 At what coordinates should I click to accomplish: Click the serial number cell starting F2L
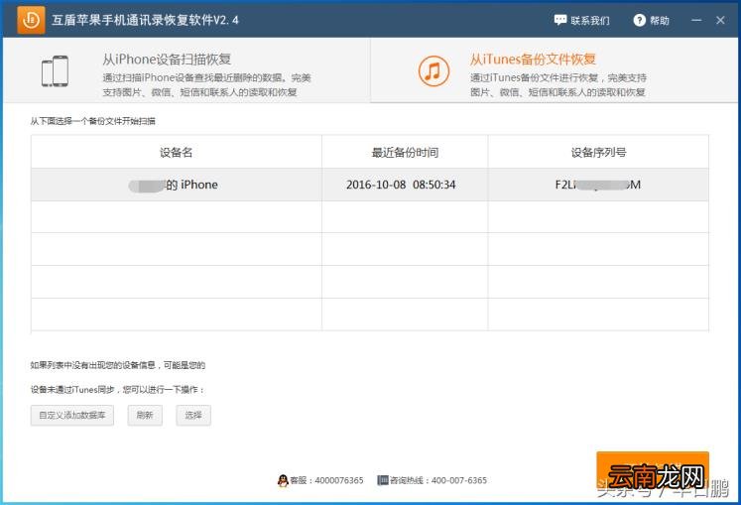pos(598,185)
